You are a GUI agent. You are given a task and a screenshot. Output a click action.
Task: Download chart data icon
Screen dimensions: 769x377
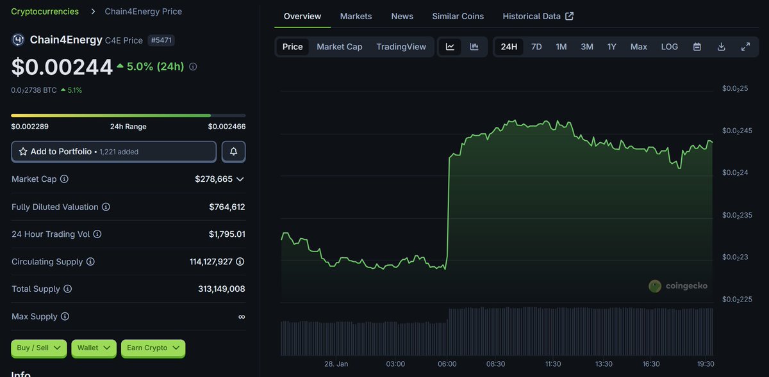pyautogui.click(x=721, y=47)
